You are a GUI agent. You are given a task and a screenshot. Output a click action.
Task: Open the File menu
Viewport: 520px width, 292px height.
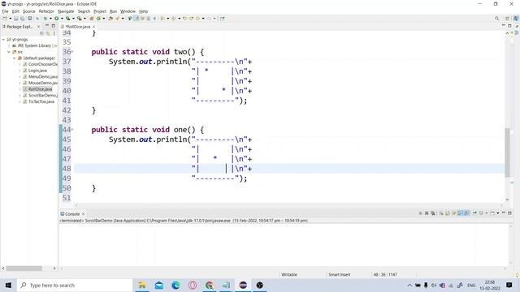coord(6,11)
